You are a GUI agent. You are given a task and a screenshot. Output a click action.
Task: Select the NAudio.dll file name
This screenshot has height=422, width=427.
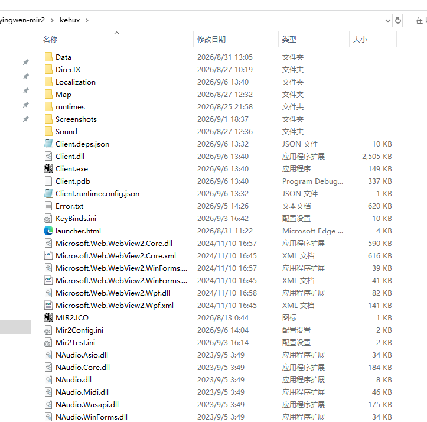click(x=73, y=380)
